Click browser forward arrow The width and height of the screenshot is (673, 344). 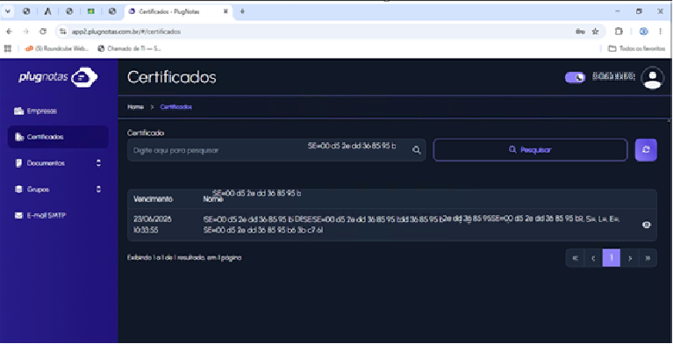(25, 32)
